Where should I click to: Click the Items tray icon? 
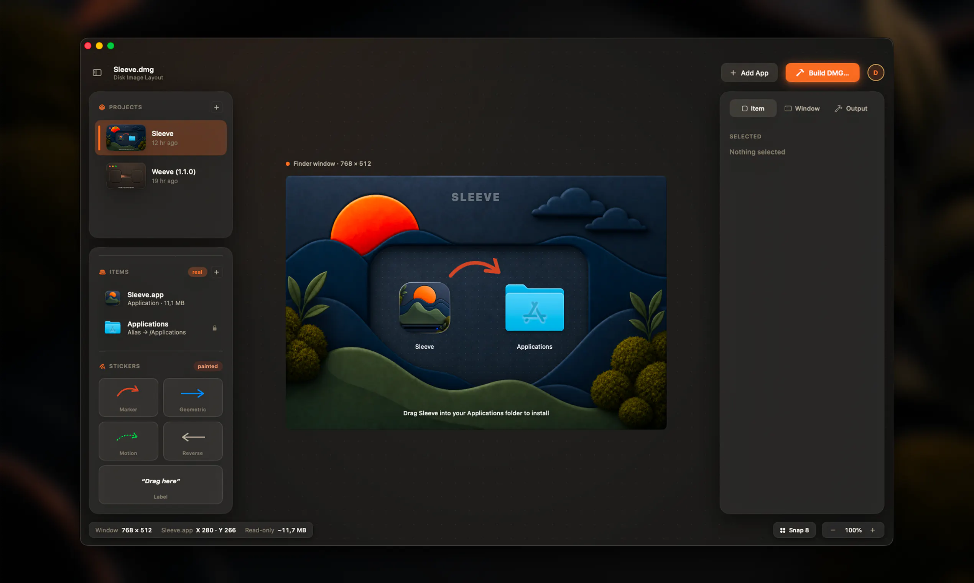[102, 272]
